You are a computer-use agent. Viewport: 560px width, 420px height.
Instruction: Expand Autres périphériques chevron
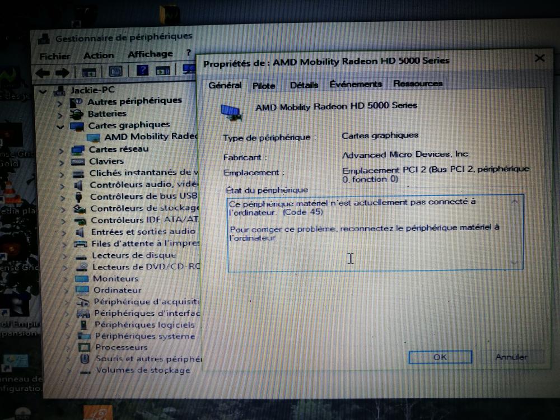tap(60, 104)
